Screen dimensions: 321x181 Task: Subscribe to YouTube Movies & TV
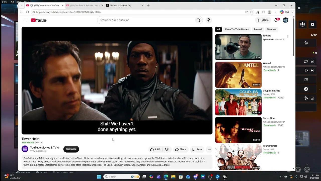(x=71, y=149)
